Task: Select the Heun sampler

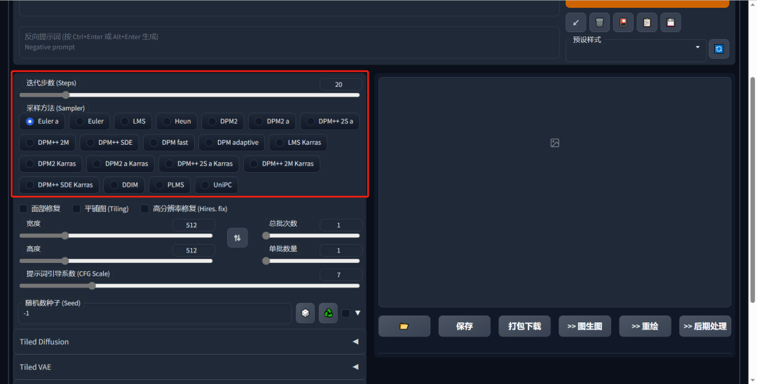Action: click(176, 121)
